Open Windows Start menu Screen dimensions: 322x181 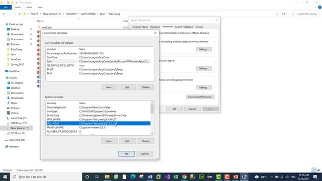pyautogui.click(x=5, y=176)
